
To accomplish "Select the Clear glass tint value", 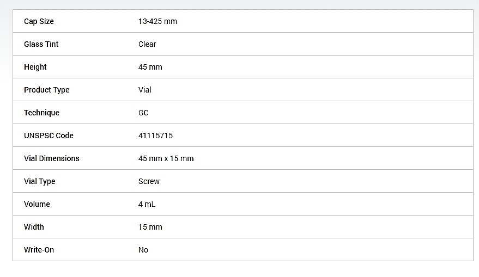I will tap(147, 44).
